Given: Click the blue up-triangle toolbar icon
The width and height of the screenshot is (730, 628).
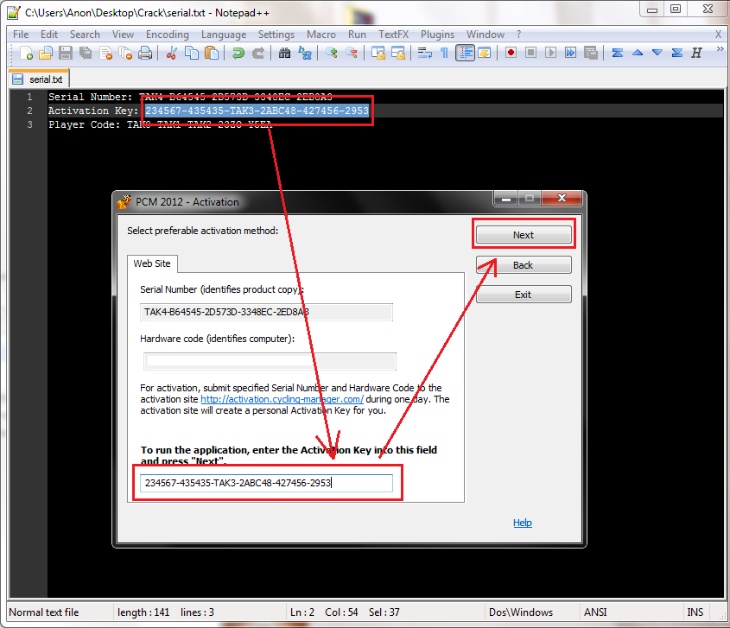Looking at the screenshot, I should click(x=638, y=53).
